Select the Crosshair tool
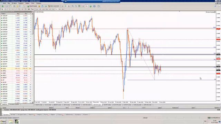Viewport: 221px width, 124px height. coord(6,9)
